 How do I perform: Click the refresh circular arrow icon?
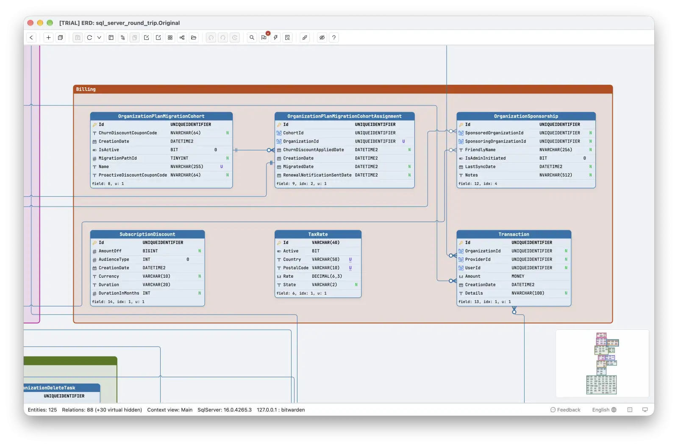(89, 38)
